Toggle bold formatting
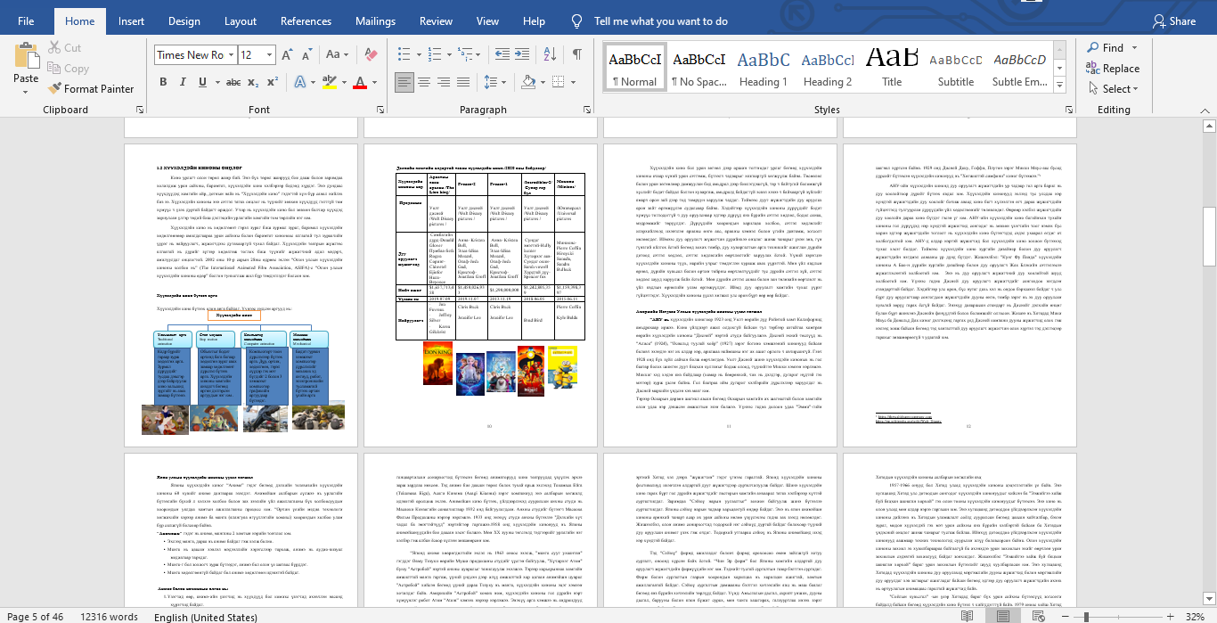Viewport: 1217px width, 623px height. [163, 83]
